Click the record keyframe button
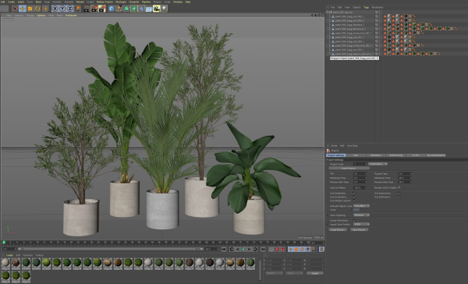Screen dimensions: 468x284 point(271,249)
